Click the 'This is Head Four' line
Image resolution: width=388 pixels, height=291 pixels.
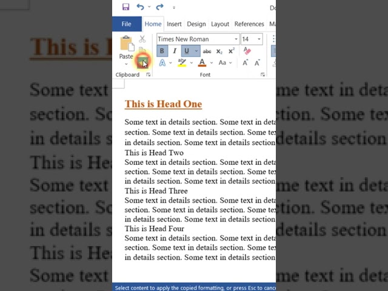click(155, 229)
